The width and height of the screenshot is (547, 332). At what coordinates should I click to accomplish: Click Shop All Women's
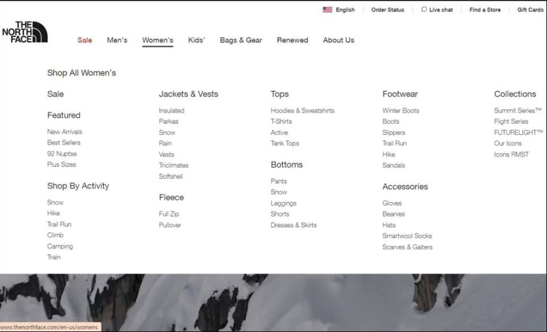tap(82, 73)
